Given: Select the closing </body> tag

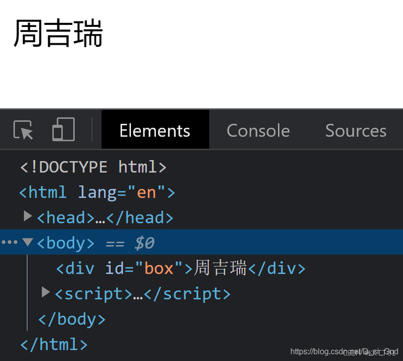Looking at the screenshot, I should pos(72,319).
